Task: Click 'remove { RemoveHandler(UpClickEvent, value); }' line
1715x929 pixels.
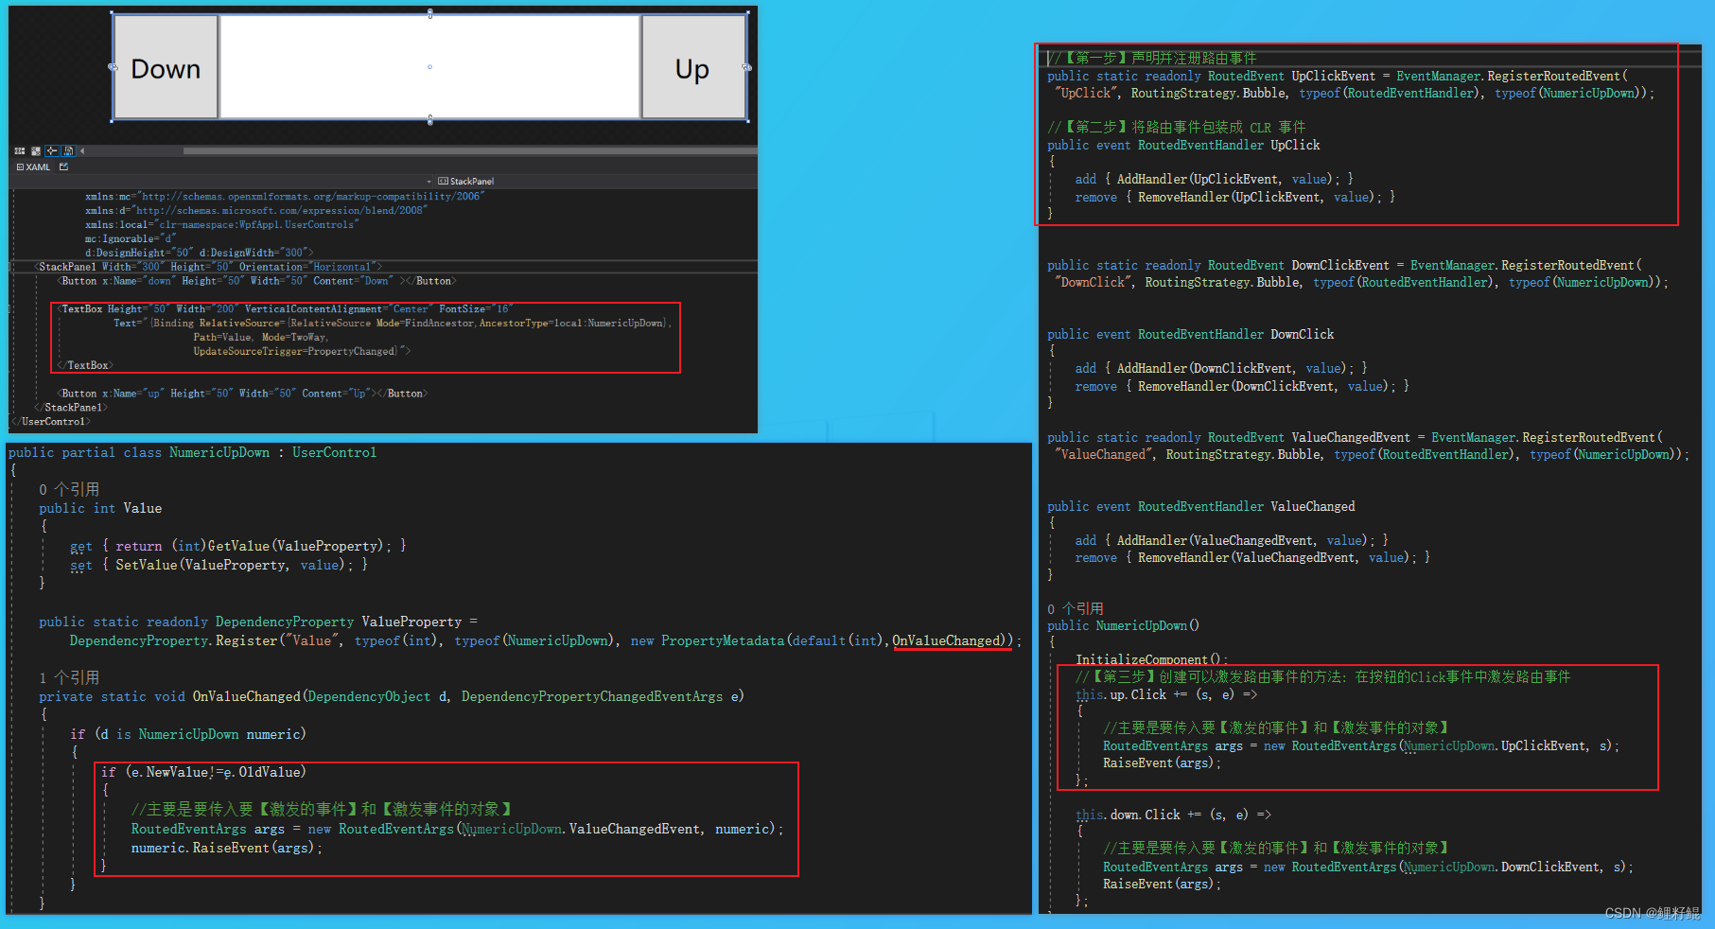Action: coord(1235,197)
